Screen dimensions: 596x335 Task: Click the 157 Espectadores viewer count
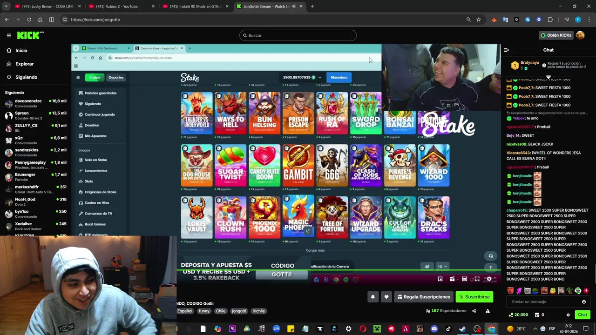(x=446, y=311)
